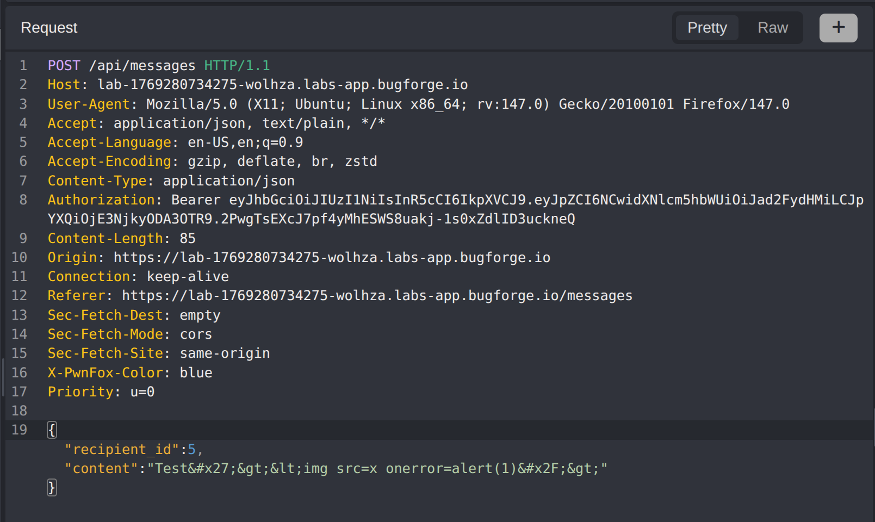Click the X-PwnFox-Color value blue
875x522 pixels.
tap(196, 373)
